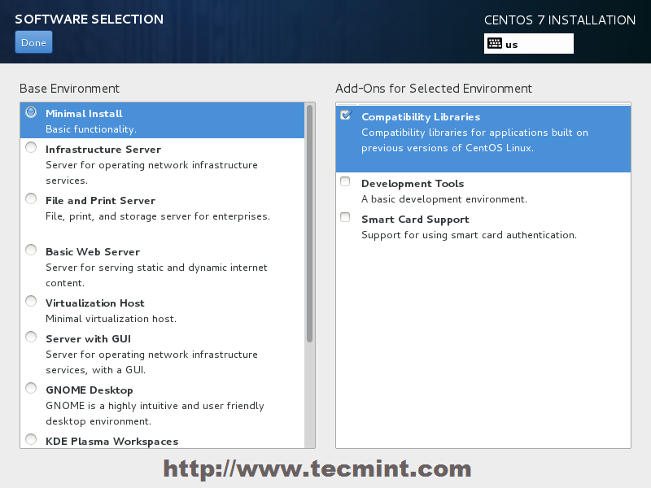Select KDE Plasma Workspaces radio button
The image size is (651, 488).
(x=31, y=439)
